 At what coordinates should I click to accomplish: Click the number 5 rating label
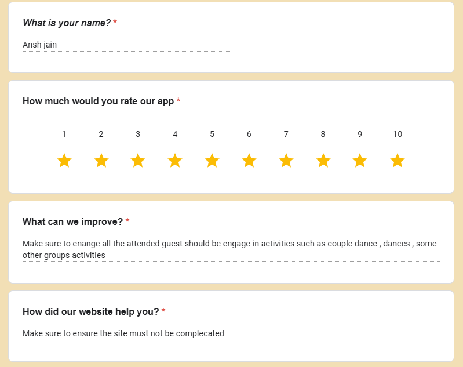coord(212,134)
